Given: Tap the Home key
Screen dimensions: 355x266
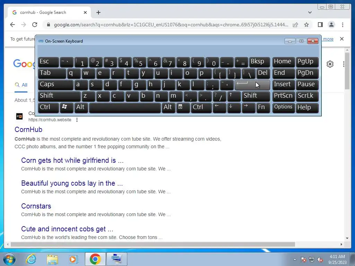Looking at the screenshot, I should [x=284, y=62].
